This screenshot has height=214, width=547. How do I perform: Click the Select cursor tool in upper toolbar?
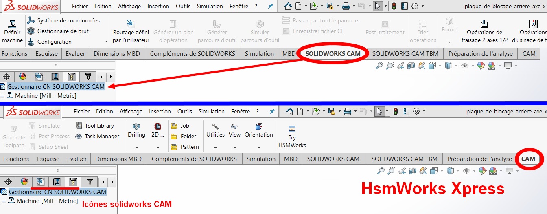378,6
